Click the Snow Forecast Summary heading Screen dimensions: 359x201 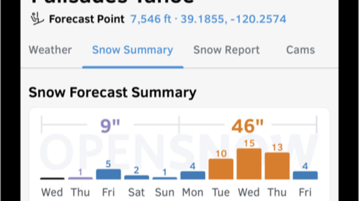[112, 93]
